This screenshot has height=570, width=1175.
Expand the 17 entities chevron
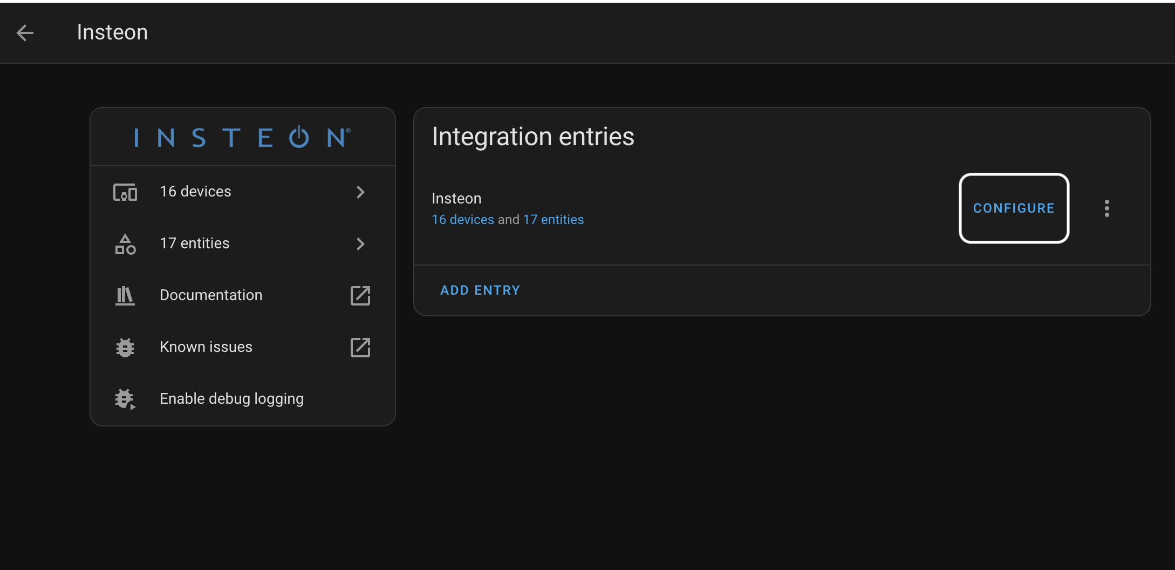(x=360, y=244)
